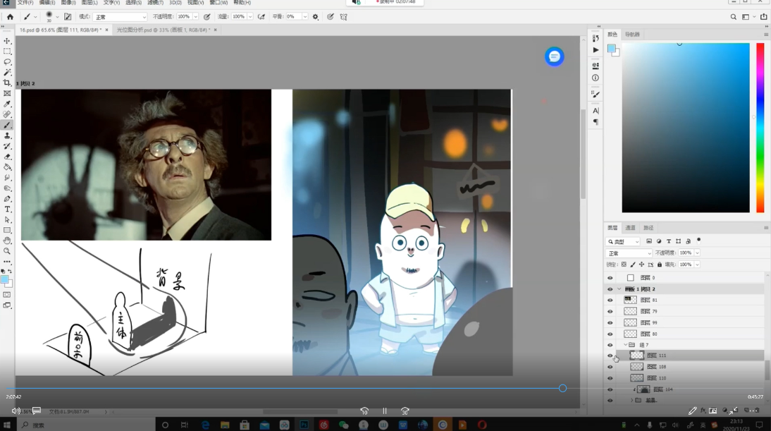Viewport: 771px width, 431px height.
Task: Open the brush mode dropdown 正常
Action: tap(120, 17)
